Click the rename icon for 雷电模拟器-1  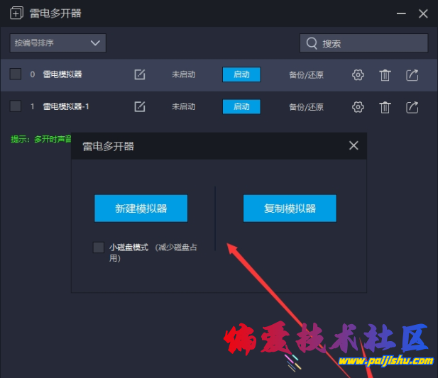click(140, 106)
